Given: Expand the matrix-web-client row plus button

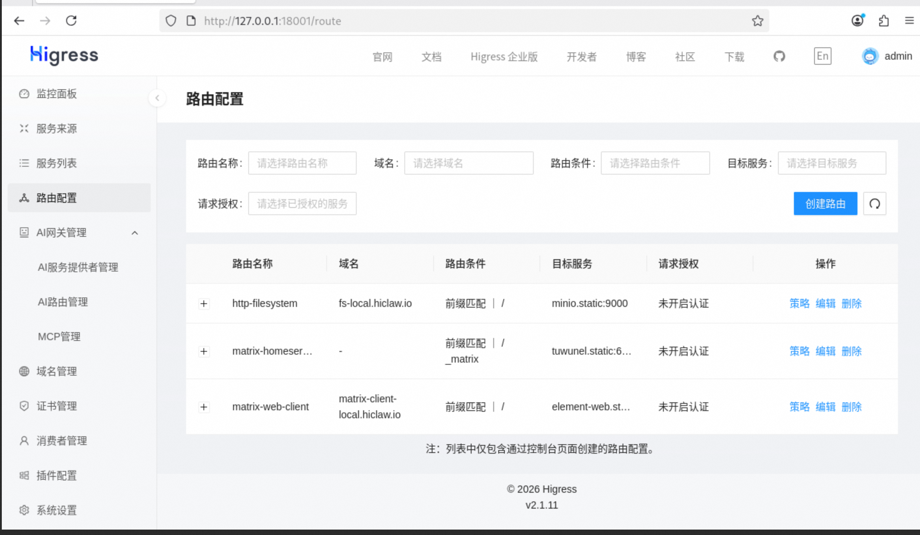Looking at the screenshot, I should [x=204, y=407].
